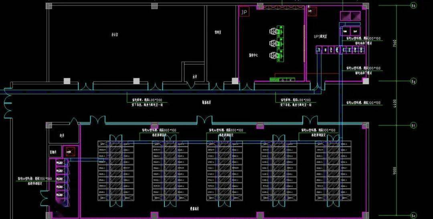The width and height of the screenshot is (433, 219).
Task: Click the topmost seated operator workstation
Action: [277, 32]
